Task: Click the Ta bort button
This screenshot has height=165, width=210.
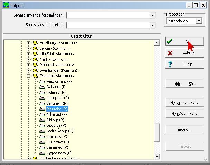Action: [x=185, y=146]
